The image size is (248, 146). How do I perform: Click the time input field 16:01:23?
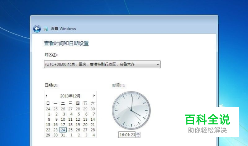coord(127,135)
